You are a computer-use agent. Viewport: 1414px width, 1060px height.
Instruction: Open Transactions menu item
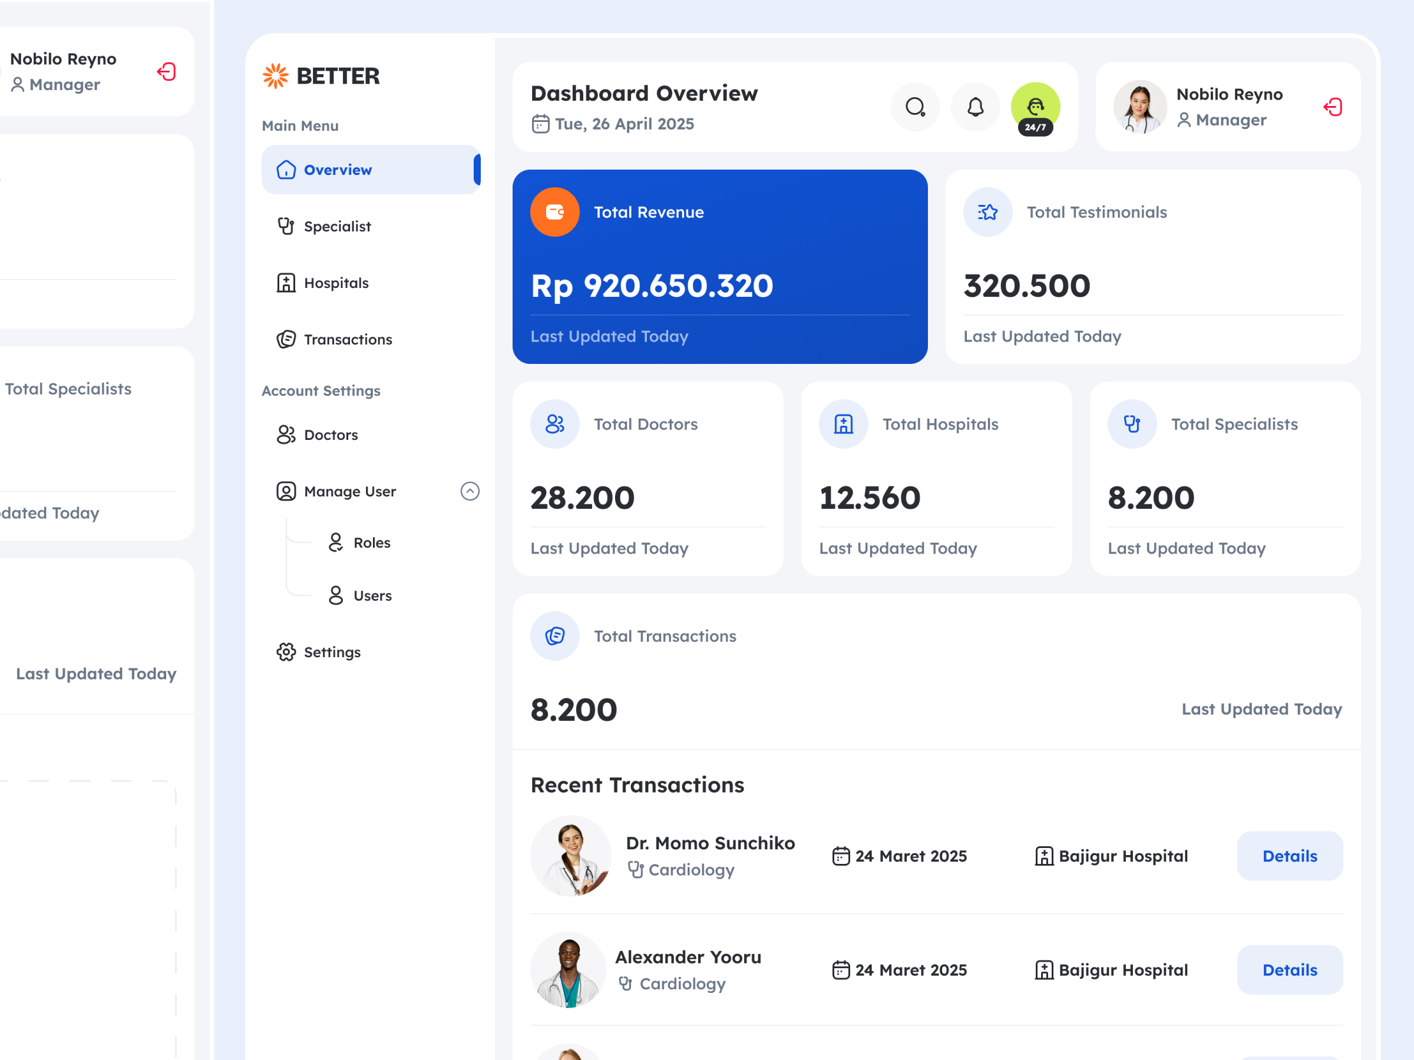click(371, 339)
